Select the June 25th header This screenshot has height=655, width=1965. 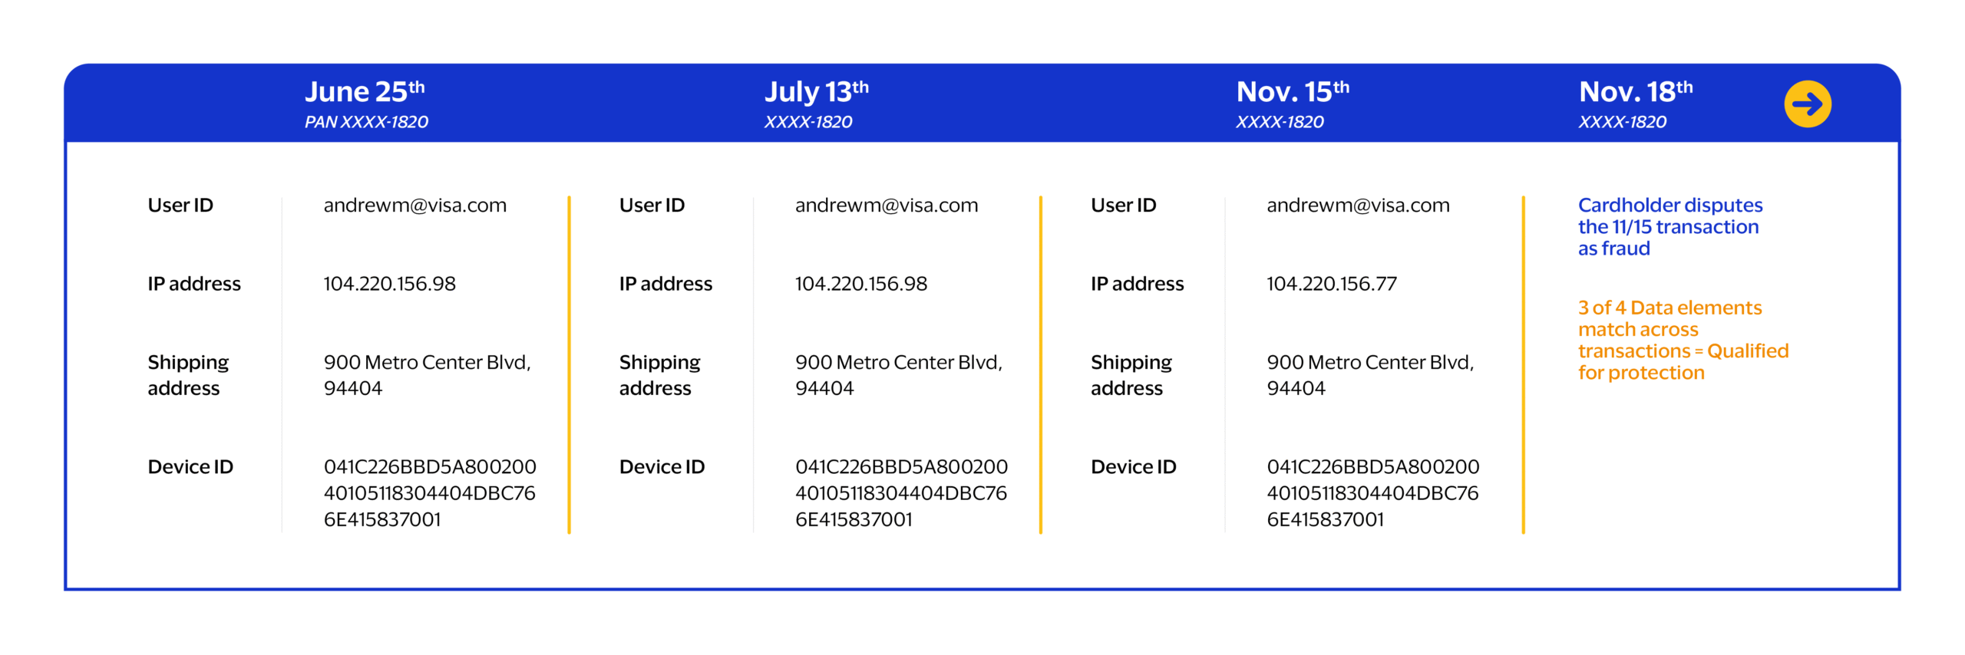pyautogui.click(x=364, y=92)
